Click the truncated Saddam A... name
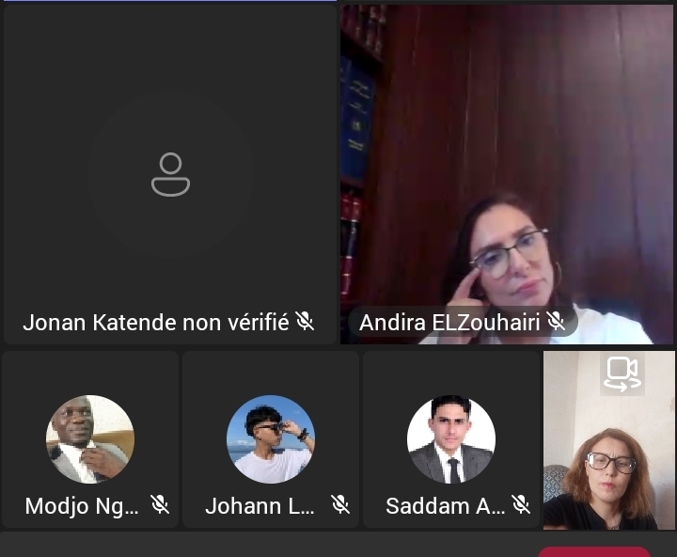This screenshot has height=557, width=677. coord(445,506)
